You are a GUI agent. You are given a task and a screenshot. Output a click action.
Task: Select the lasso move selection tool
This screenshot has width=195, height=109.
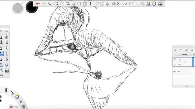coord(74,4)
